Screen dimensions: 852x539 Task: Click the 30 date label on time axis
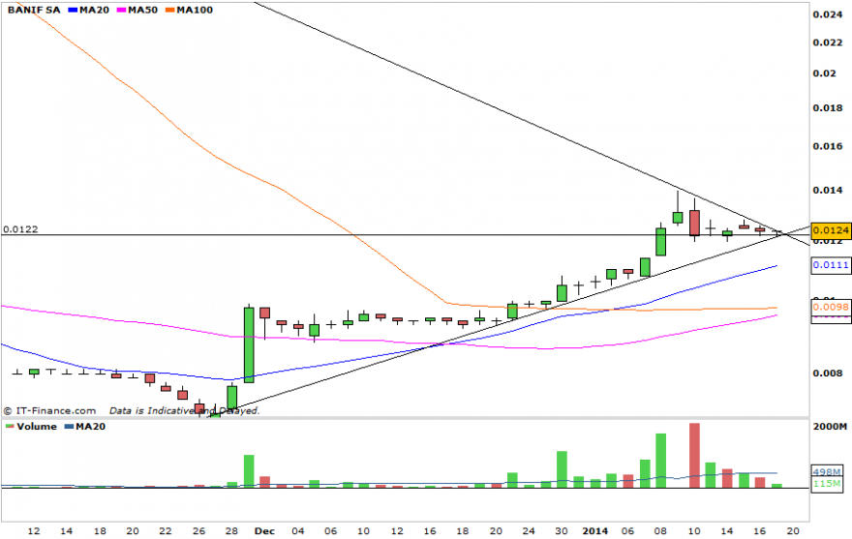[562, 531]
